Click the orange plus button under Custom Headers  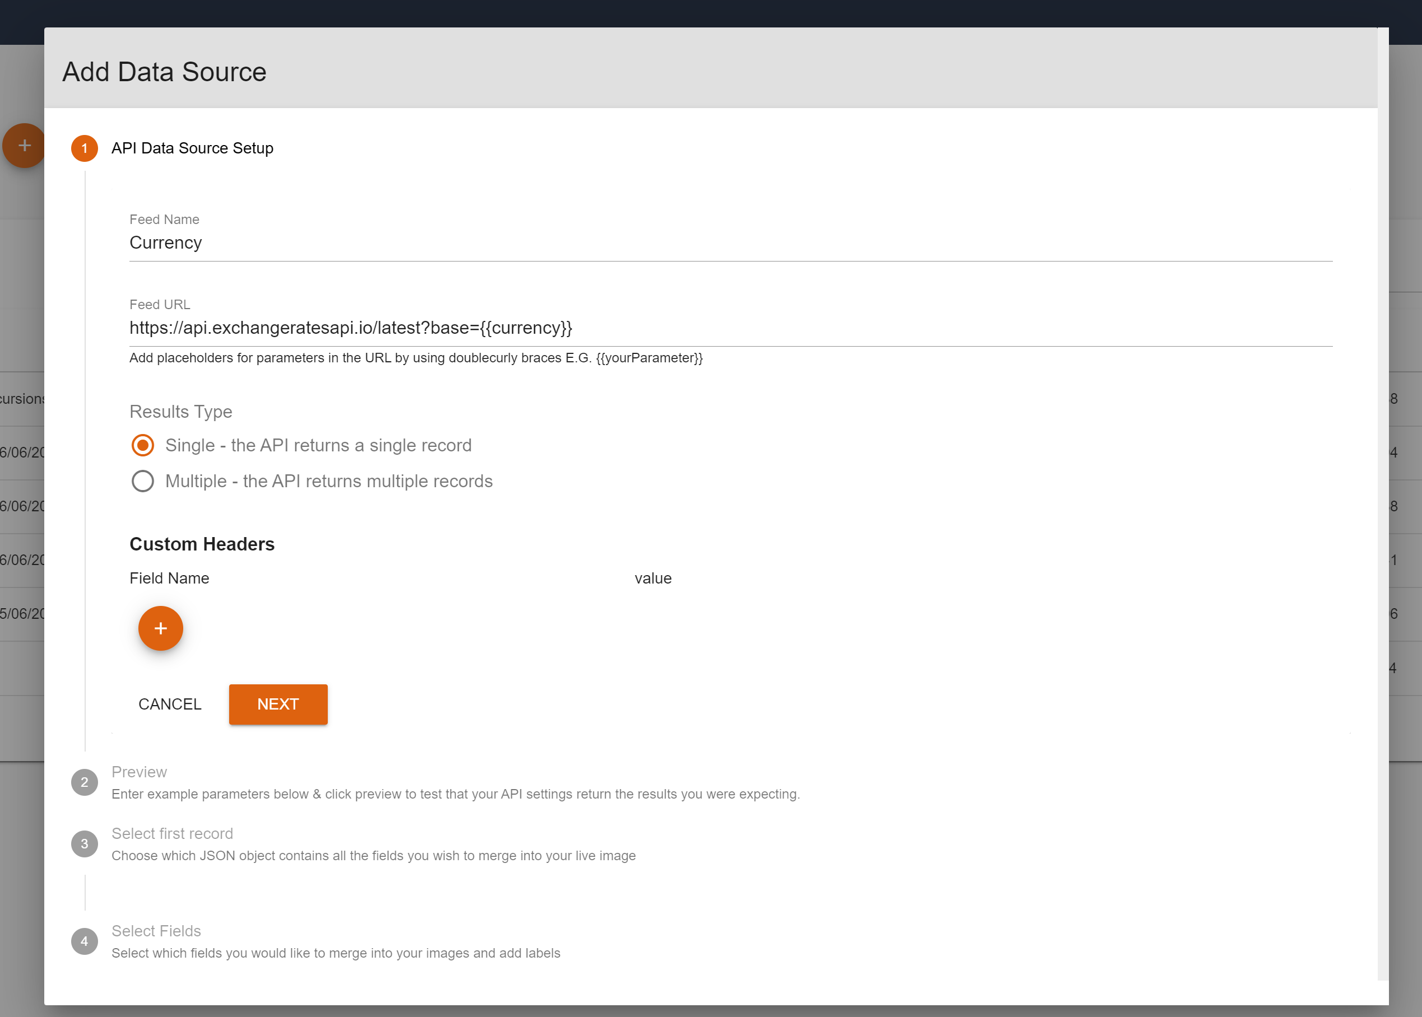[x=160, y=628]
